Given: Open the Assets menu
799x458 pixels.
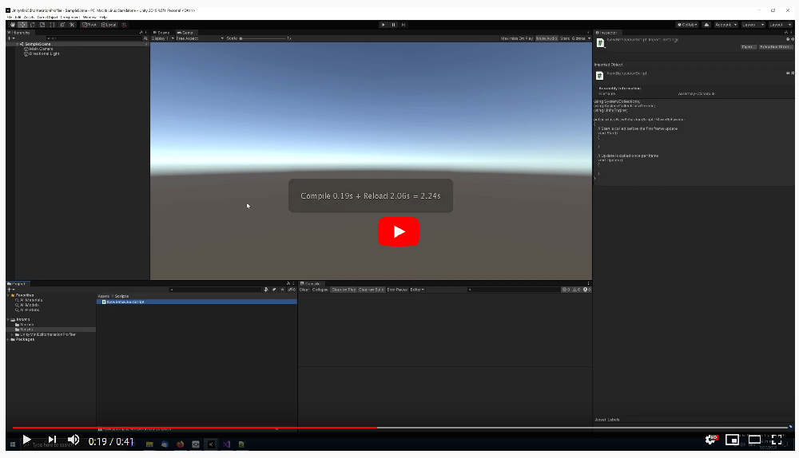Looking at the screenshot, I should (x=29, y=18).
